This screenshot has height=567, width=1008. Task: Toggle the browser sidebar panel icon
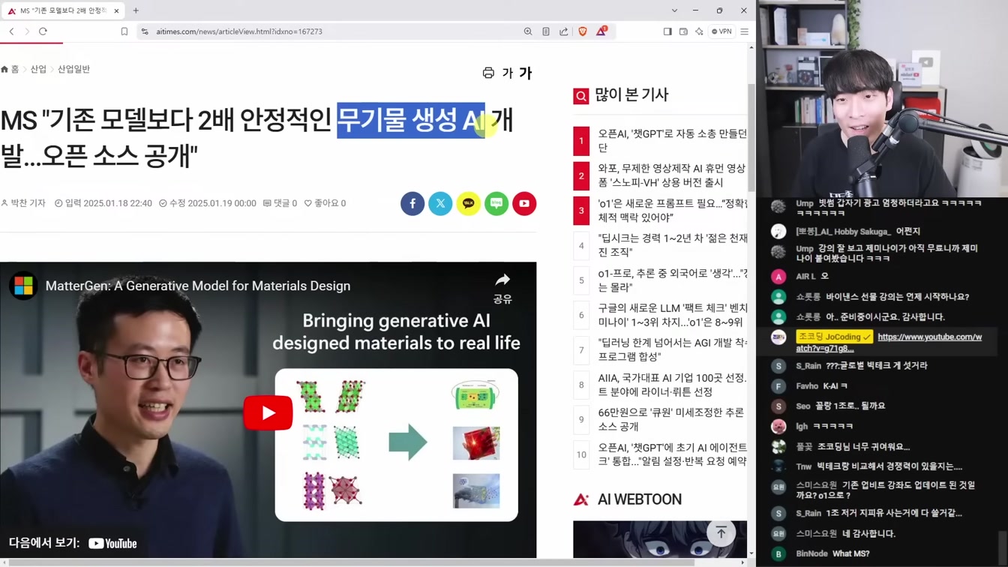(x=667, y=31)
